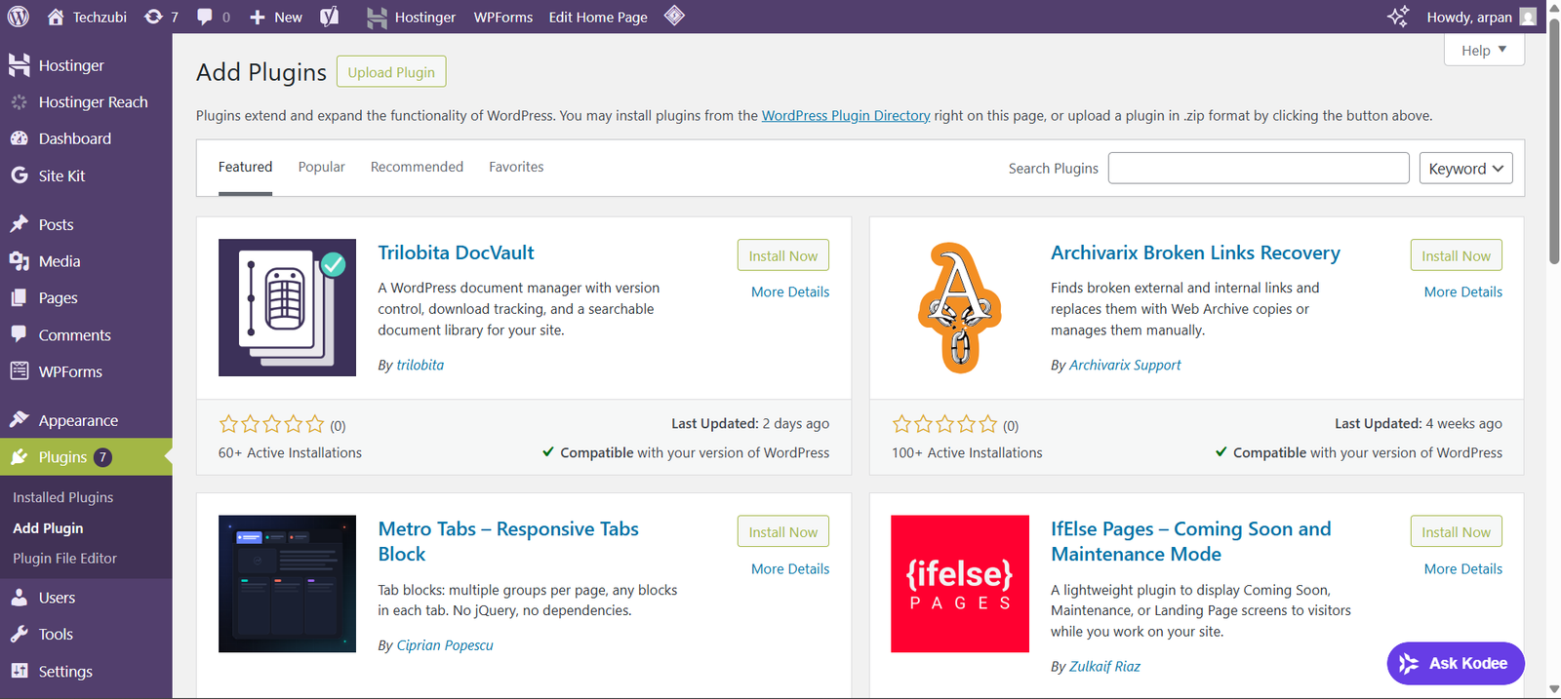Click the WordPress logo in admin bar
This screenshot has width=1561, height=699.
(x=19, y=17)
